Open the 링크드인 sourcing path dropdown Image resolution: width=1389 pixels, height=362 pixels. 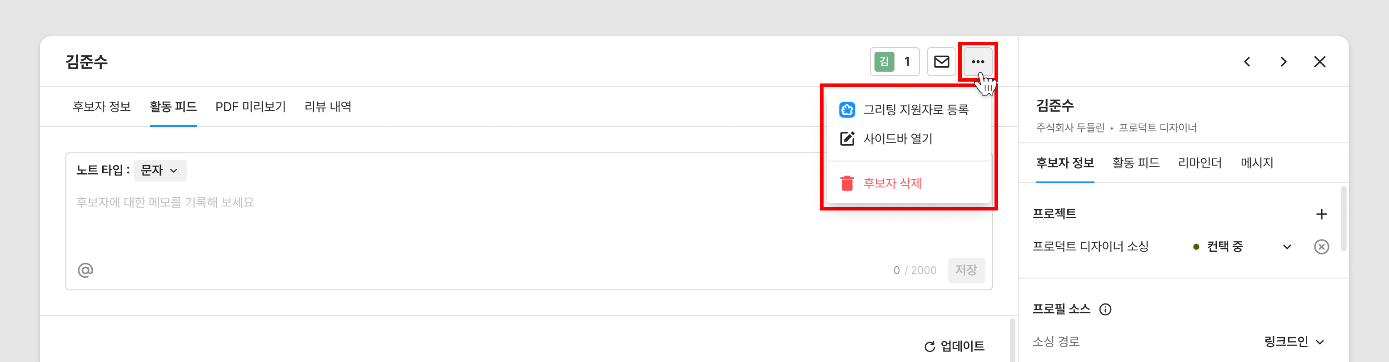click(x=1294, y=342)
